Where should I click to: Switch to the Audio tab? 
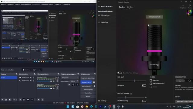(122, 7)
